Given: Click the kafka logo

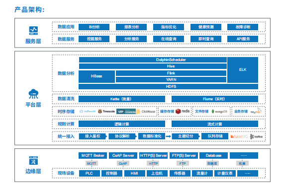Looking at the screenshot, I should click(256, 136).
